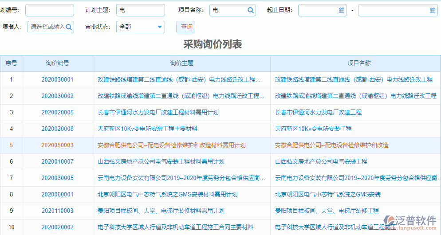
Task: Open 询价主题 云南电力设备安装有限公司2019--2020年度
Action: point(181,178)
